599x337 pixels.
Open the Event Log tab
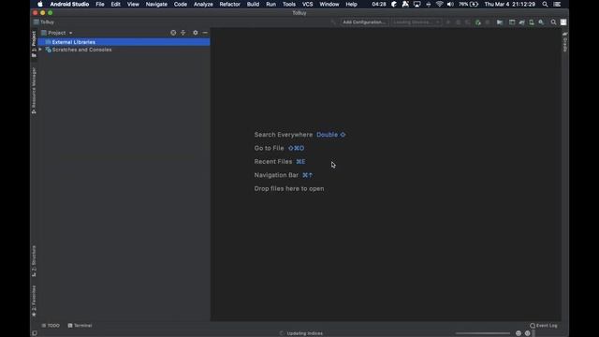544,326
